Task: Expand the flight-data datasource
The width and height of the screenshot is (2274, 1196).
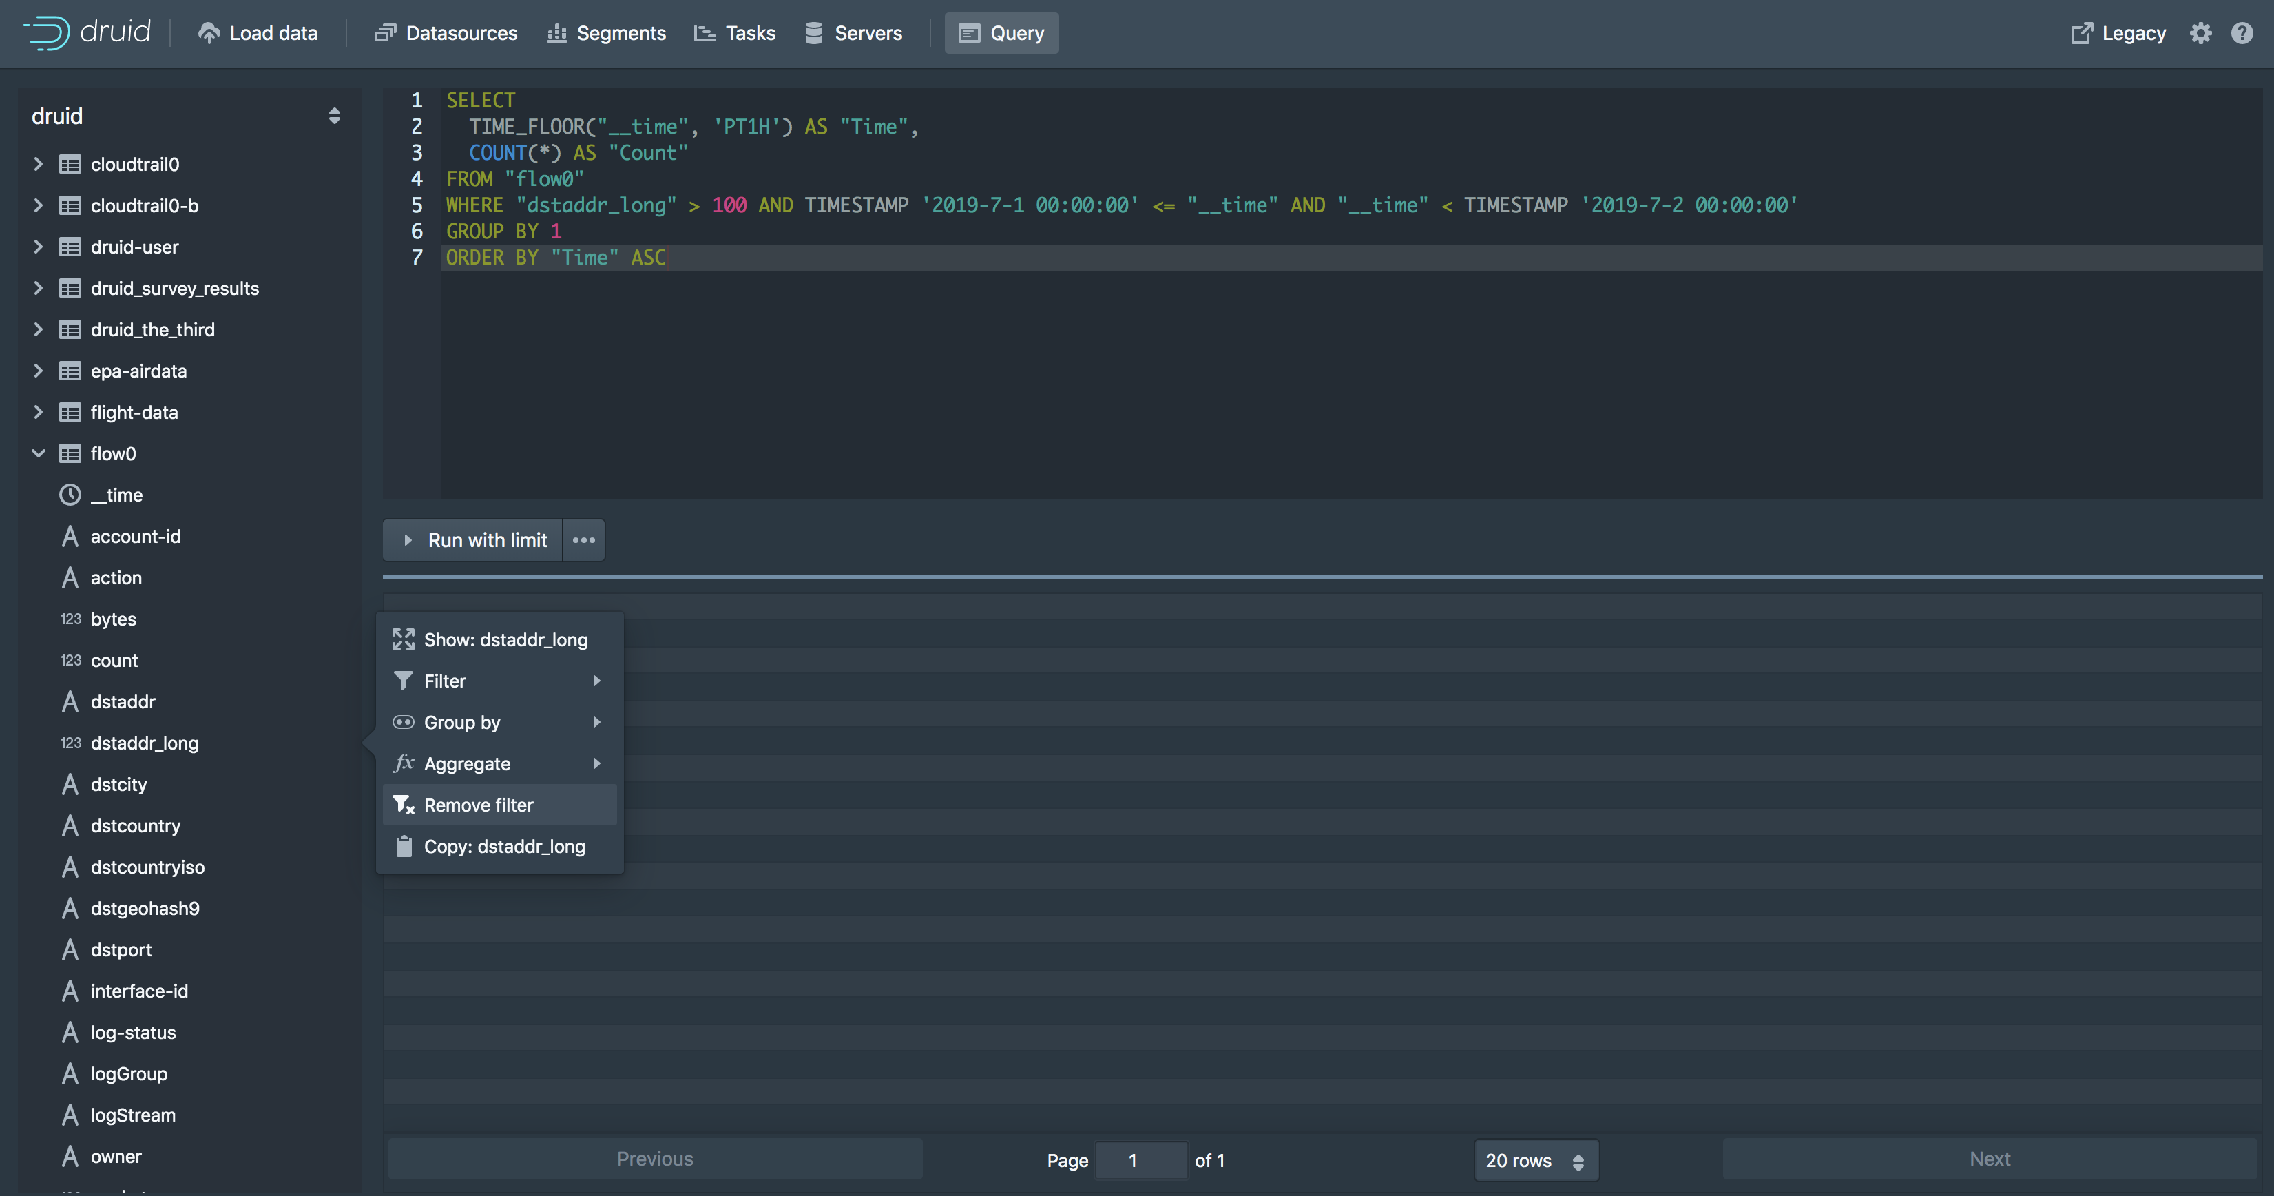Action: 38,413
